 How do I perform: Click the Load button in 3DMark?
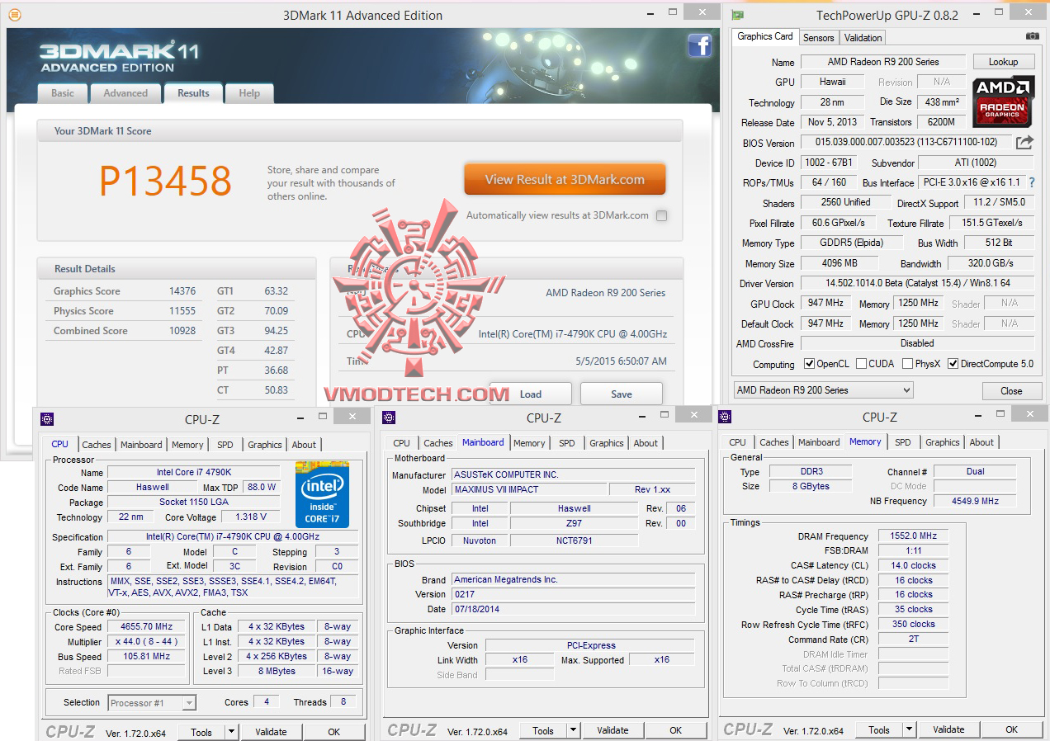click(x=531, y=394)
